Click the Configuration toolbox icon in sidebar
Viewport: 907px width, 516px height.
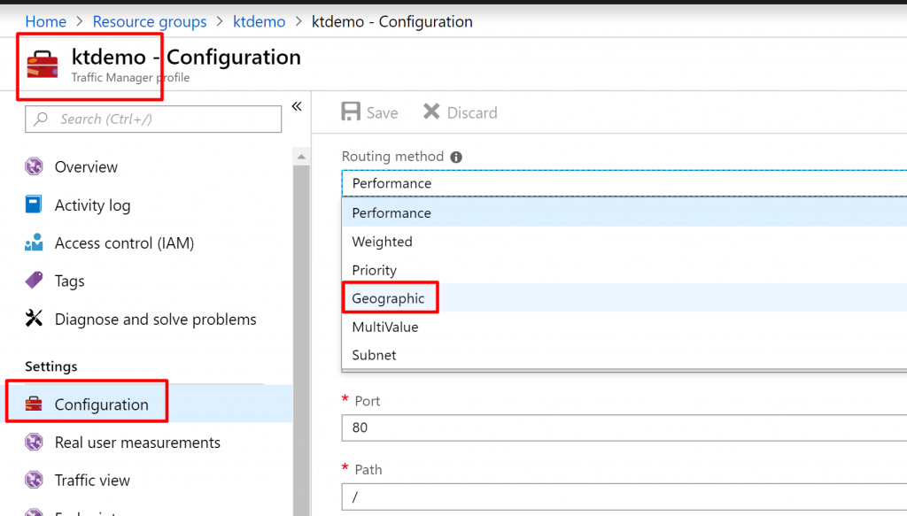pyautogui.click(x=34, y=404)
